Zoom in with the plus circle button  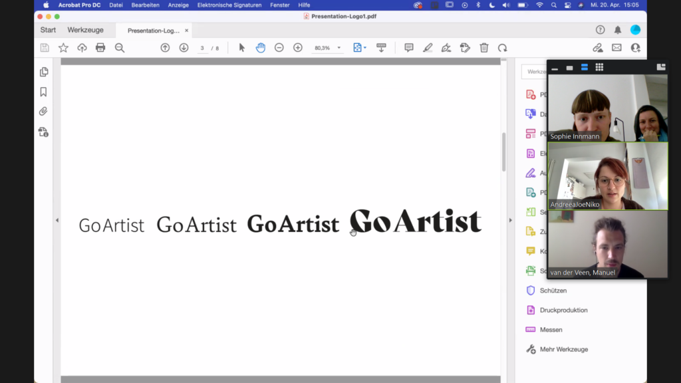tap(298, 48)
